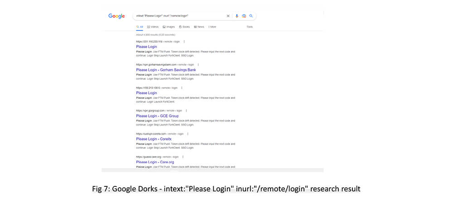The width and height of the screenshot is (453, 200).
Task: Open options dots for 201.116.233.114 result
Action: click(x=184, y=42)
